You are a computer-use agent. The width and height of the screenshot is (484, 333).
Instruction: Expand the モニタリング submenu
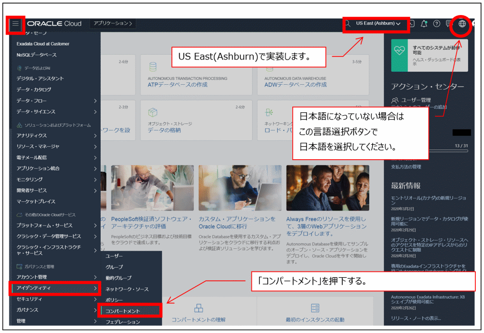[x=95, y=180]
